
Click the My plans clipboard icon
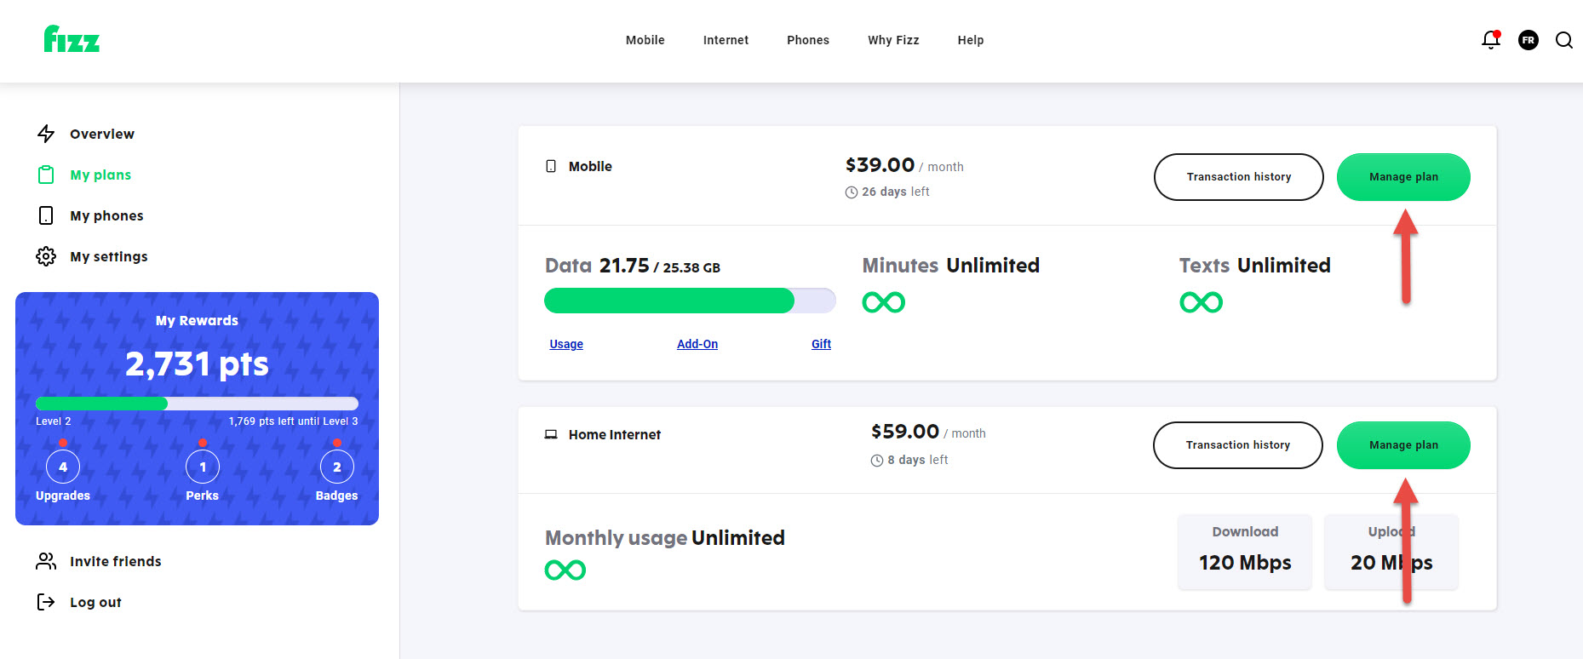coord(46,175)
